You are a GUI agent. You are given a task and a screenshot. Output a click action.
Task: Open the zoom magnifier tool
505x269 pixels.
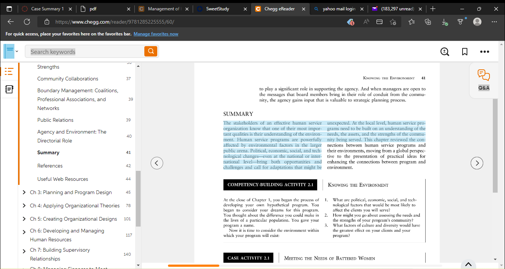(445, 52)
